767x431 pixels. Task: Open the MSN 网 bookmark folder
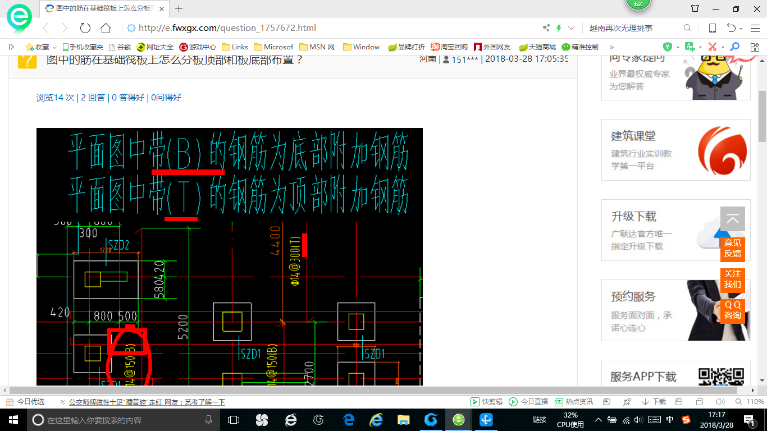click(317, 47)
